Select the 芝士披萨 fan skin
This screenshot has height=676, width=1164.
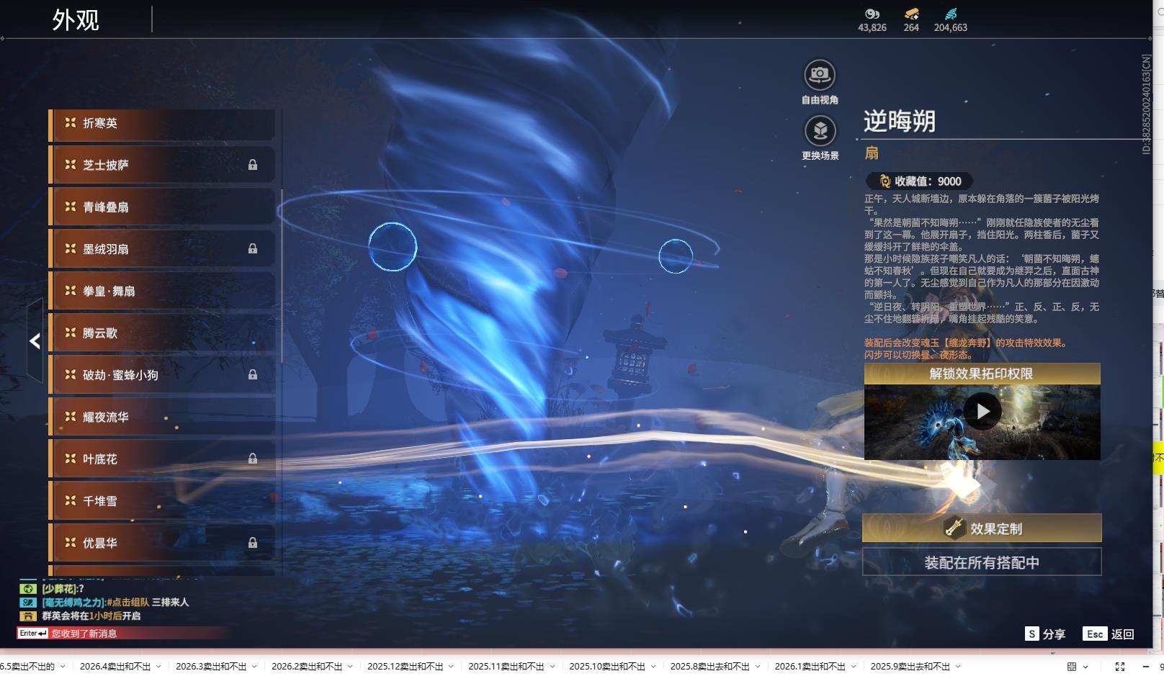[x=162, y=165]
